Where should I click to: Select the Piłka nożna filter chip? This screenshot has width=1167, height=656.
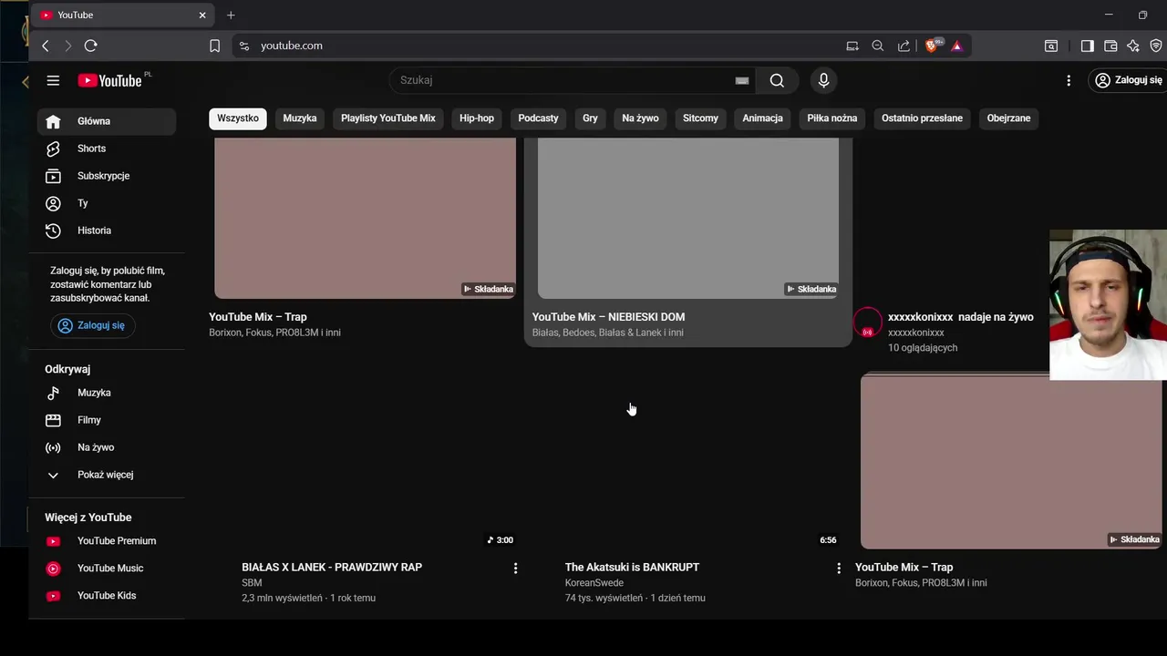point(831,118)
